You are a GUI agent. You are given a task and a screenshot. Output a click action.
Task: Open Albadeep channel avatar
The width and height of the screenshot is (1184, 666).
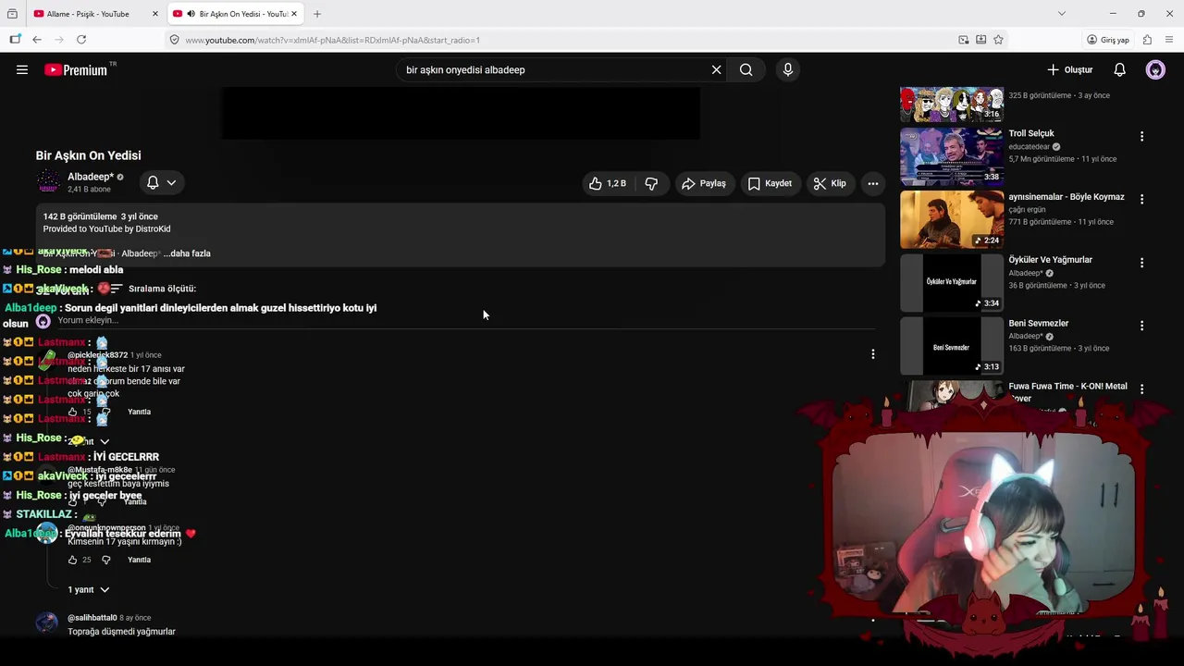click(47, 182)
